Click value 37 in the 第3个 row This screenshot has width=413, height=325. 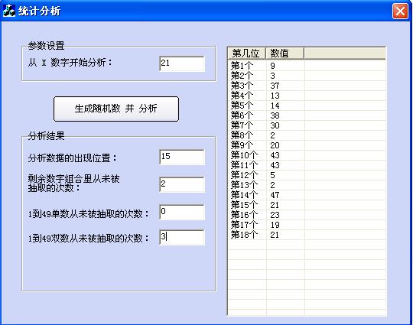coord(275,86)
